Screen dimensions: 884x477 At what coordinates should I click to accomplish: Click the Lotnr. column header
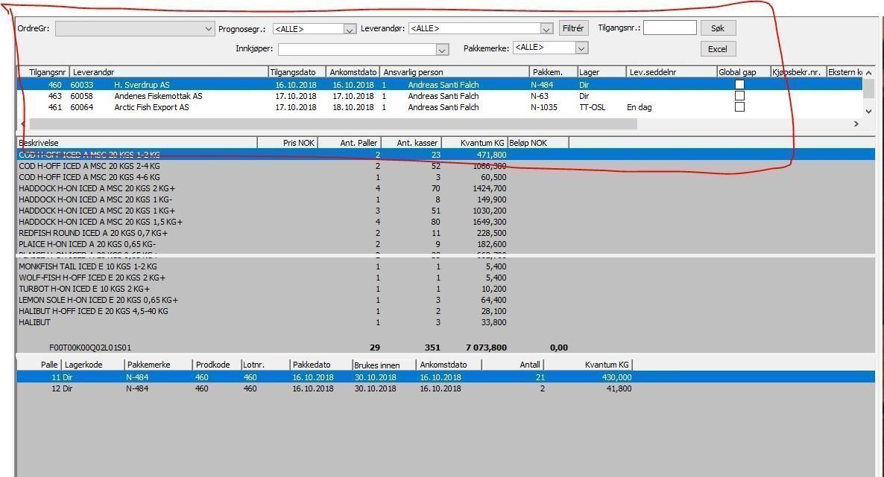tap(265, 365)
